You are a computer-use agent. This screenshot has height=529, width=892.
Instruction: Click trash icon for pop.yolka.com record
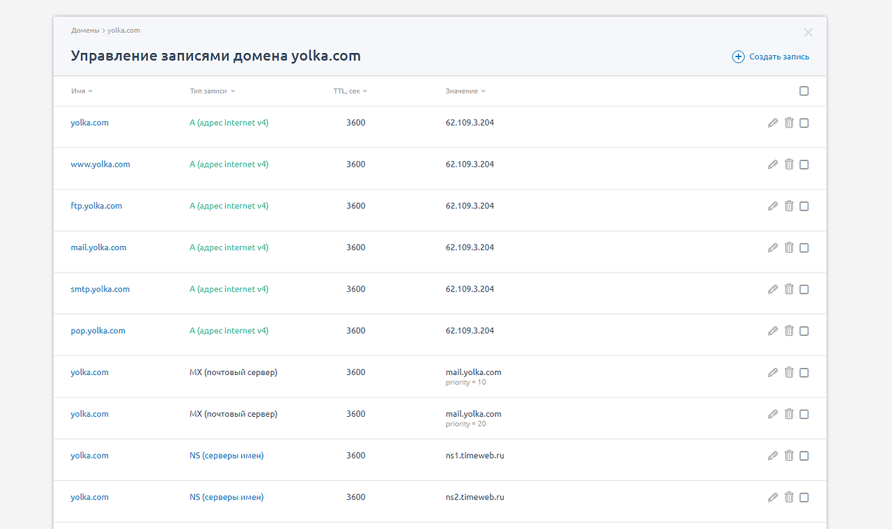click(789, 331)
